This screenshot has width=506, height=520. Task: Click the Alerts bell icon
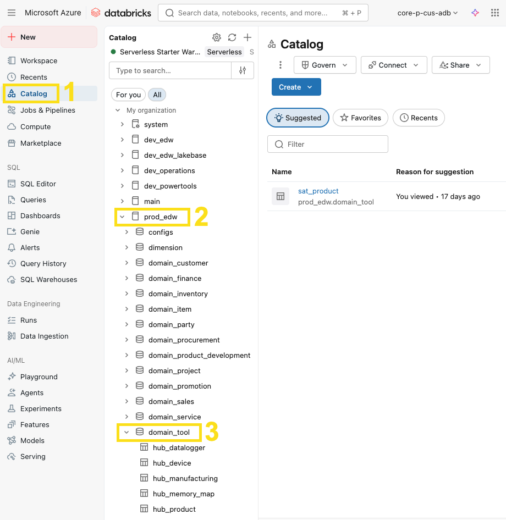click(12, 248)
